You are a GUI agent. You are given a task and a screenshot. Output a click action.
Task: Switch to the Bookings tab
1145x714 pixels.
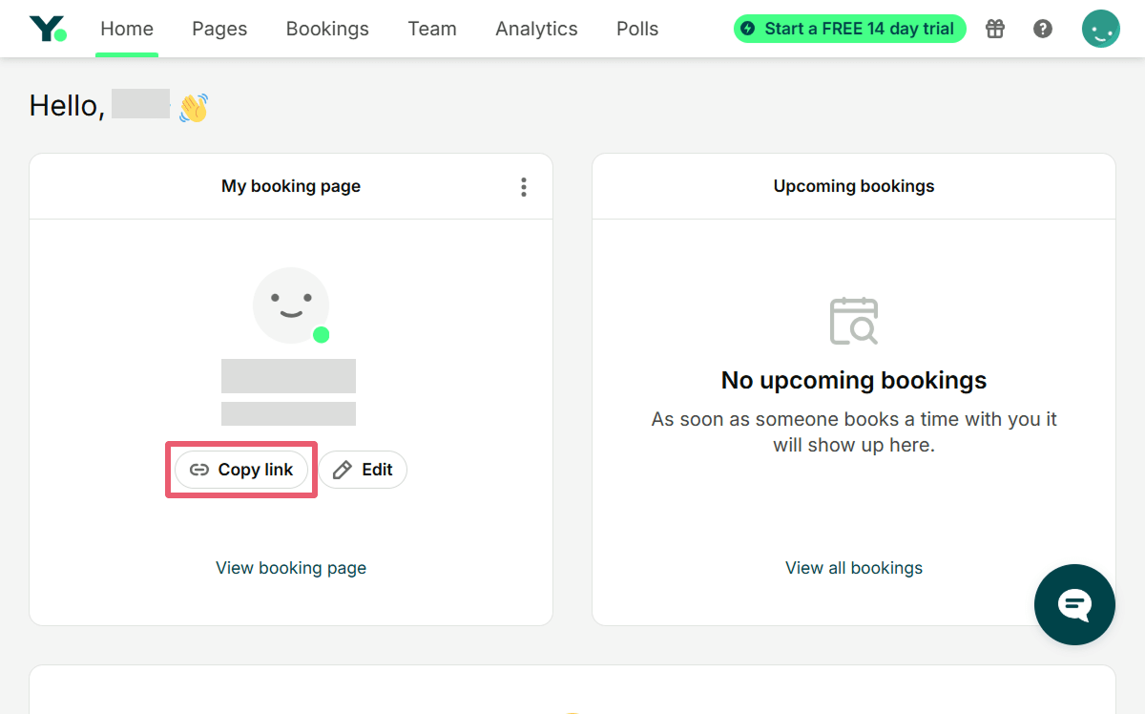327,29
